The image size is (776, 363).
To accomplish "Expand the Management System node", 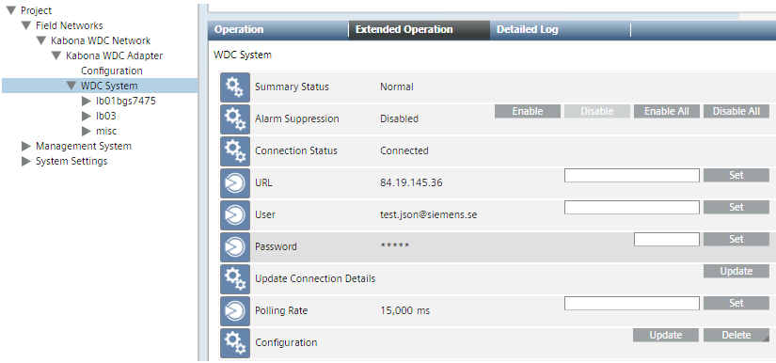I will [26, 146].
